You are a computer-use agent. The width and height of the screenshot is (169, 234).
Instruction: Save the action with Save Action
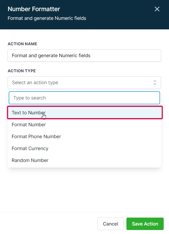(x=145, y=224)
